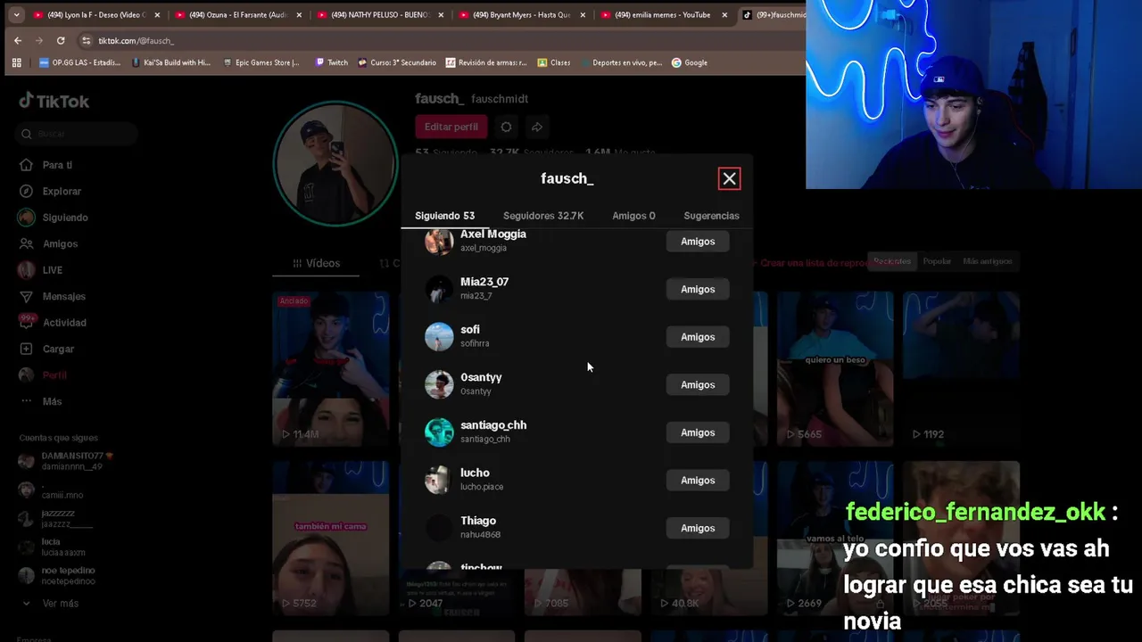Click Amigos button next to Axel Moggia

click(698, 242)
